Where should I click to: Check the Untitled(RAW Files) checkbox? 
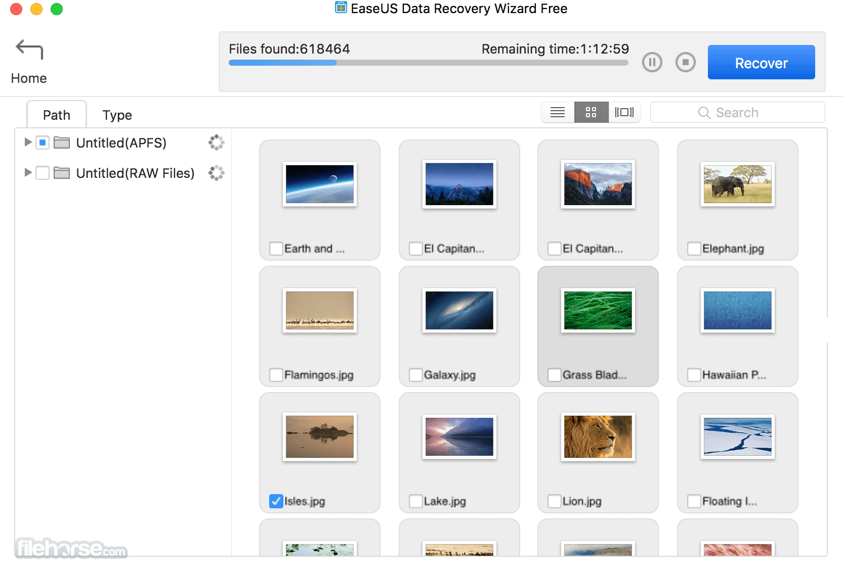tap(43, 173)
